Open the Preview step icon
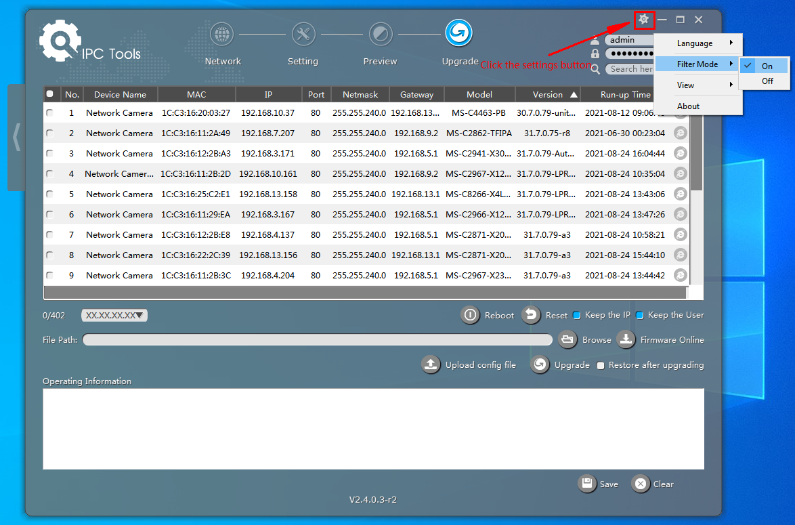 point(381,35)
